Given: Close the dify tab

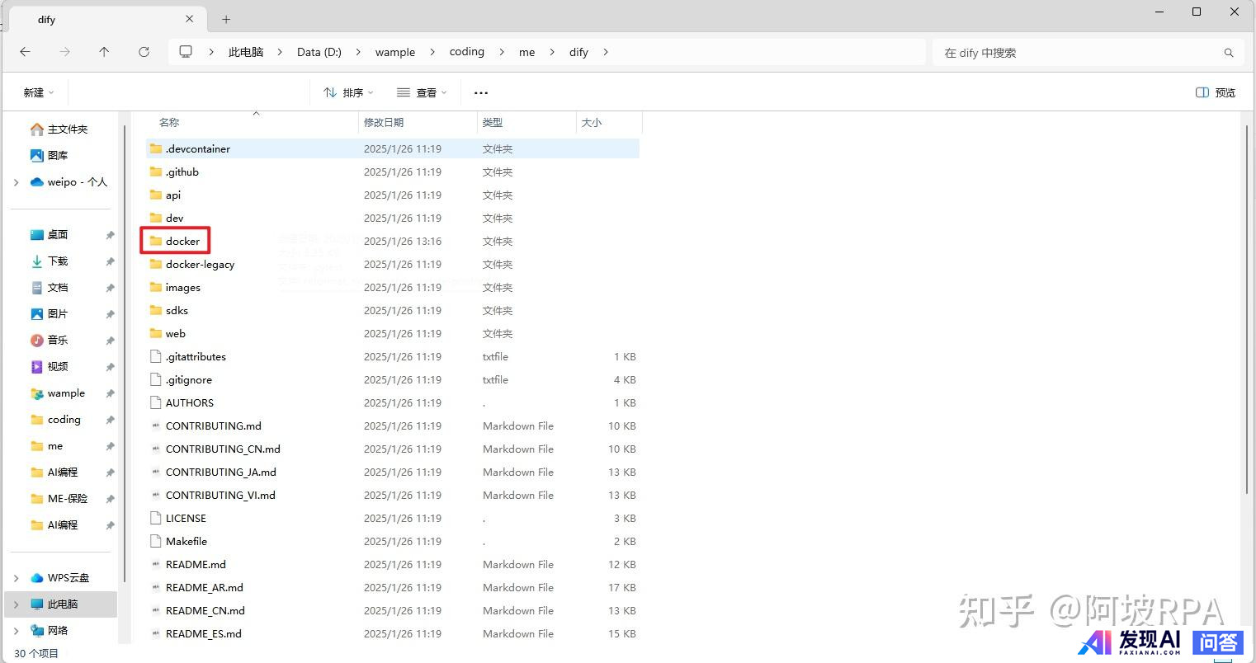Looking at the screenshot, I should click(190, 19).
